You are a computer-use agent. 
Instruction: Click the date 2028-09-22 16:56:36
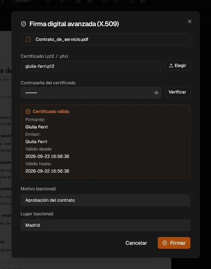click(47, 171)
